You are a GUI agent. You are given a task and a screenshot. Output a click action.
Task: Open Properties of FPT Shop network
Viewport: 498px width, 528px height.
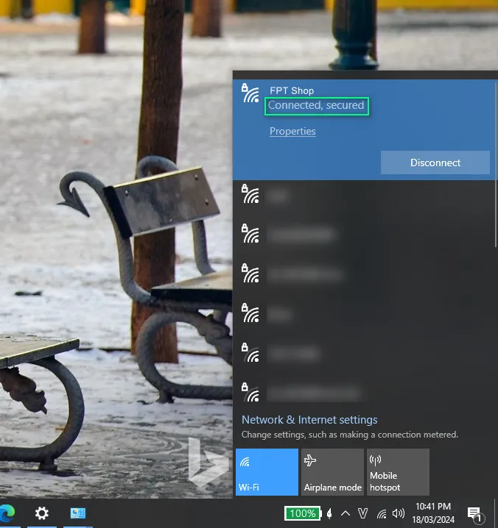292,132
